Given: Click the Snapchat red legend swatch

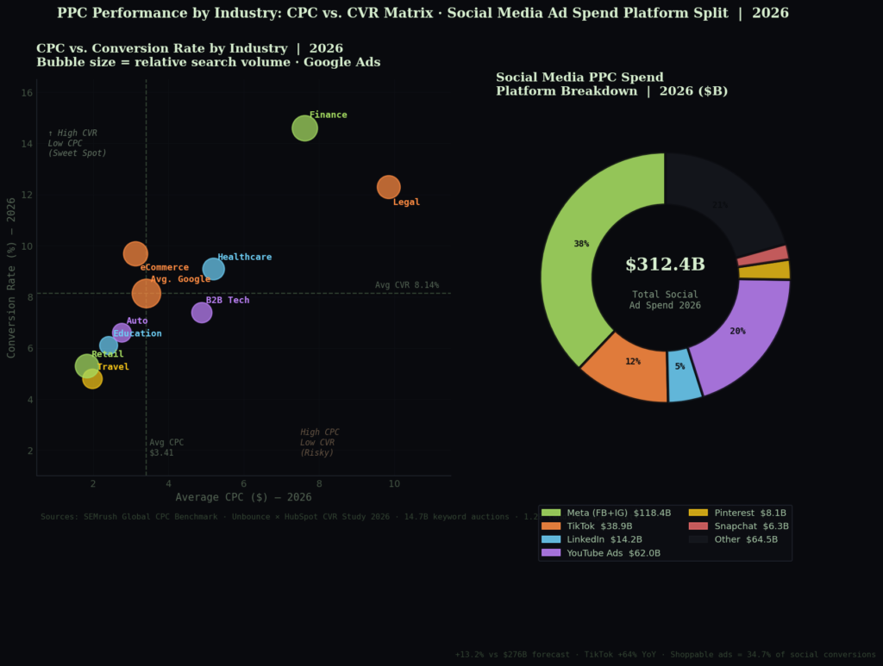Looking at the screenshot, I should [x=698, y=526].
